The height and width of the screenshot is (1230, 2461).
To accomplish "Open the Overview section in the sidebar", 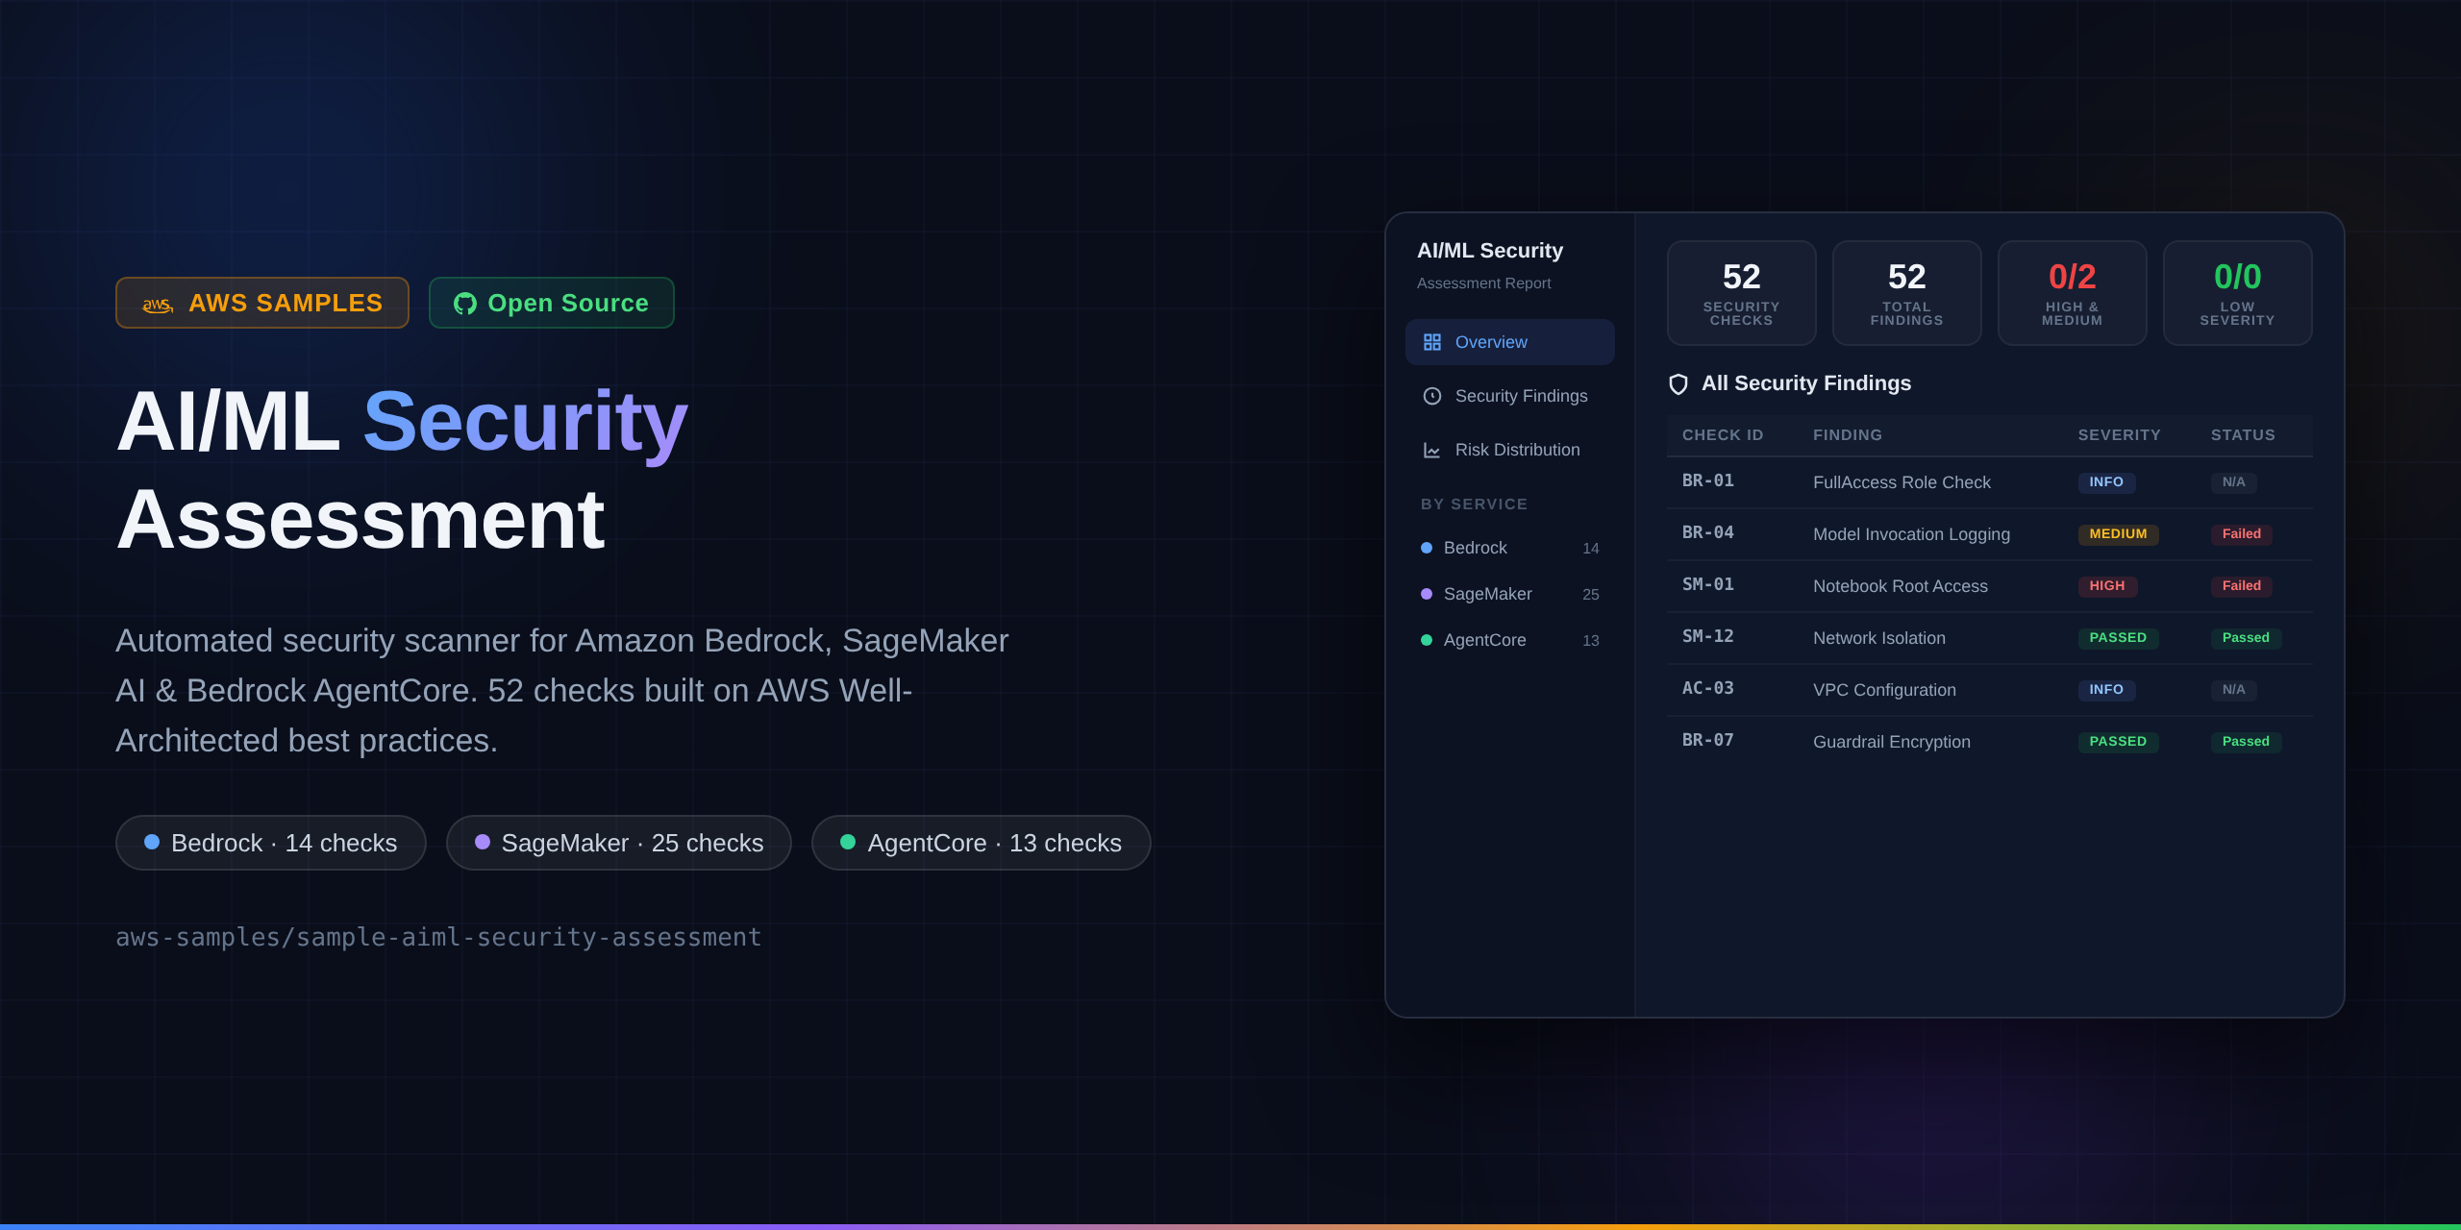I will pos(1490,341).
